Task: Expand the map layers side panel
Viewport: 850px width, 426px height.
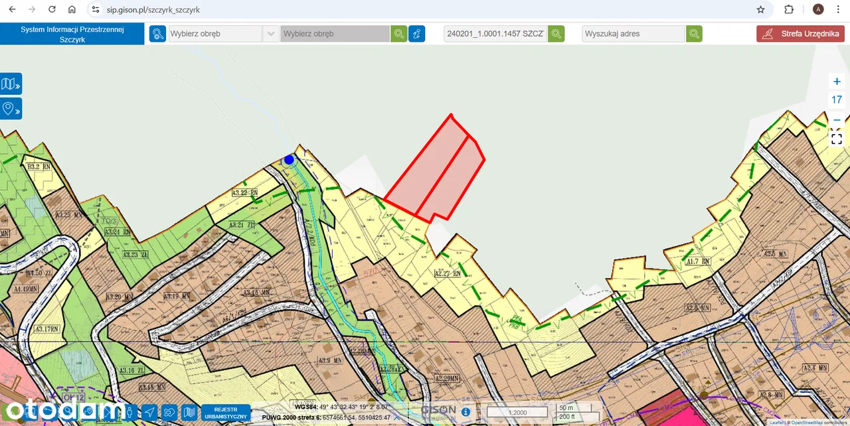Action: coord(11,84)
